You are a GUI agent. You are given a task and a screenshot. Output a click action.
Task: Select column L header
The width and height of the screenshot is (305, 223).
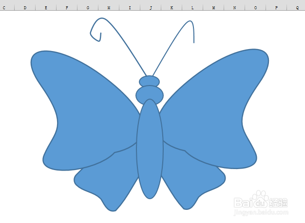pyautogui.click(x=192, y=8)
